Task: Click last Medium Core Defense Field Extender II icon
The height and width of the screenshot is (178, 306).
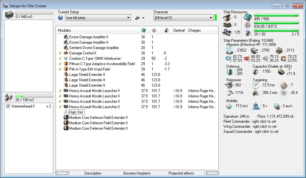Action: tap(66, 128)
